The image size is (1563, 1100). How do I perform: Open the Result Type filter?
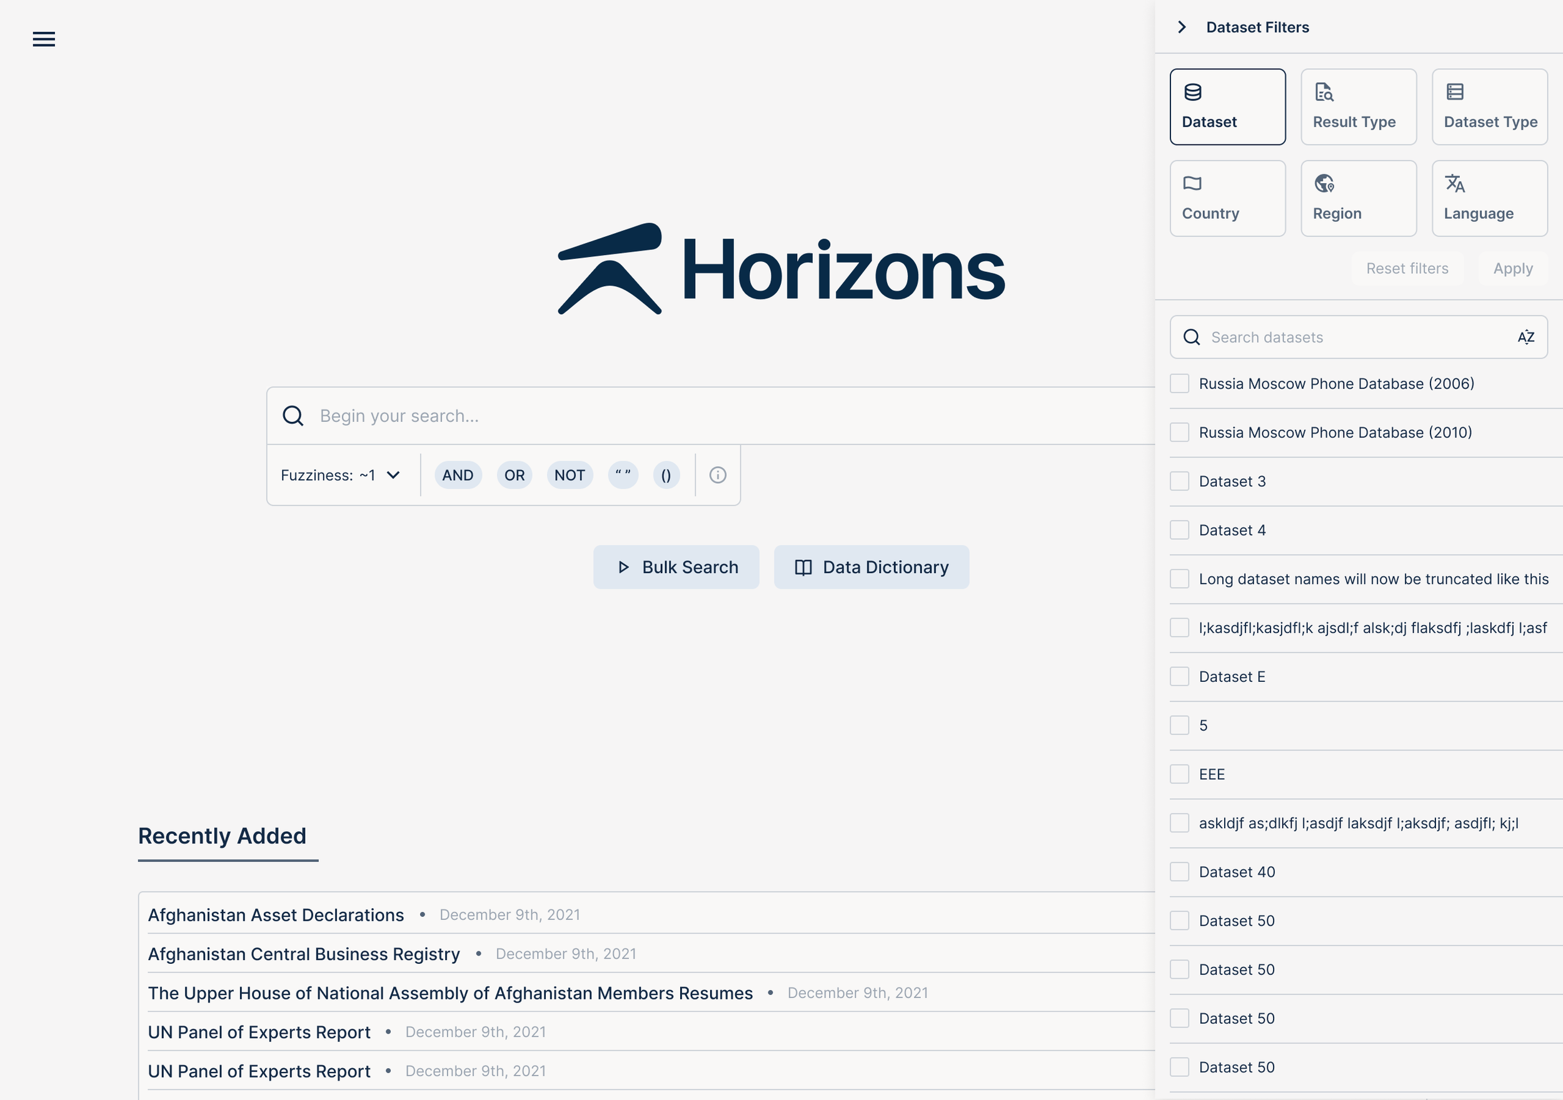pos(1358,107)
